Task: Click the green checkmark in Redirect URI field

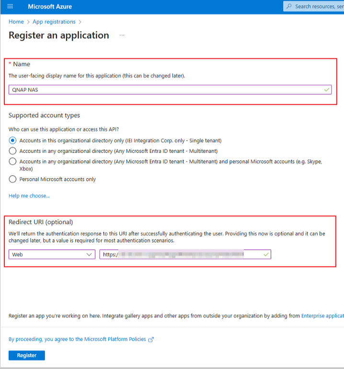Action: click(x=266, y=255)
